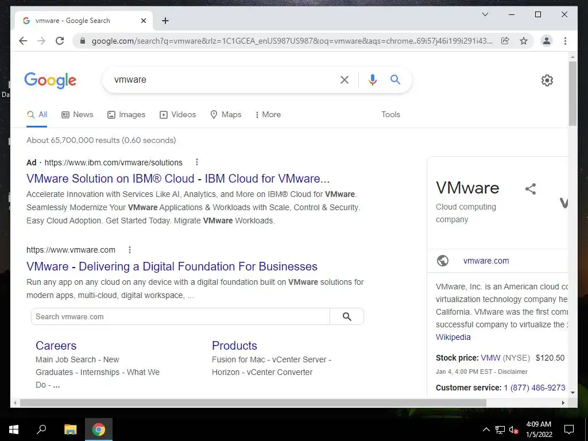Switch to News results

pos(78,115)
